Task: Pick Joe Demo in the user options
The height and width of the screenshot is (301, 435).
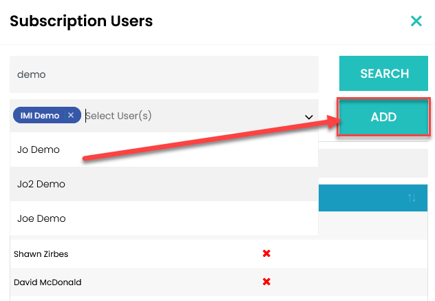Action: click(41, 218)
